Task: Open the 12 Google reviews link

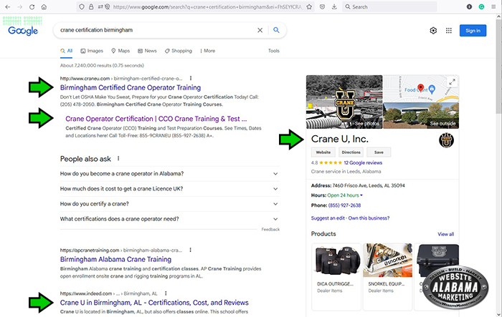Action: click(x=363, y=162)
